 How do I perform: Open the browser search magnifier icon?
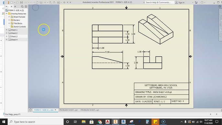(22, 6)
